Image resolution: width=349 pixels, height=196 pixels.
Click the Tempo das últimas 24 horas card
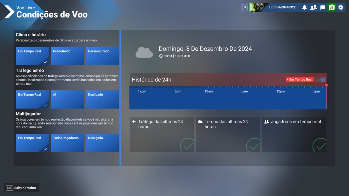click(x=228, y=135)
